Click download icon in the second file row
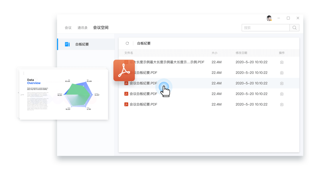316x171 pixels. (x=281, y=73)
